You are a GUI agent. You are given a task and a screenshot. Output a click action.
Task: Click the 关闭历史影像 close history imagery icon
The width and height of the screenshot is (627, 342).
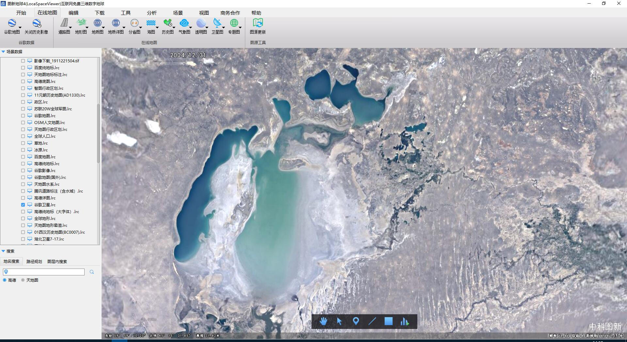click(36, 23)
